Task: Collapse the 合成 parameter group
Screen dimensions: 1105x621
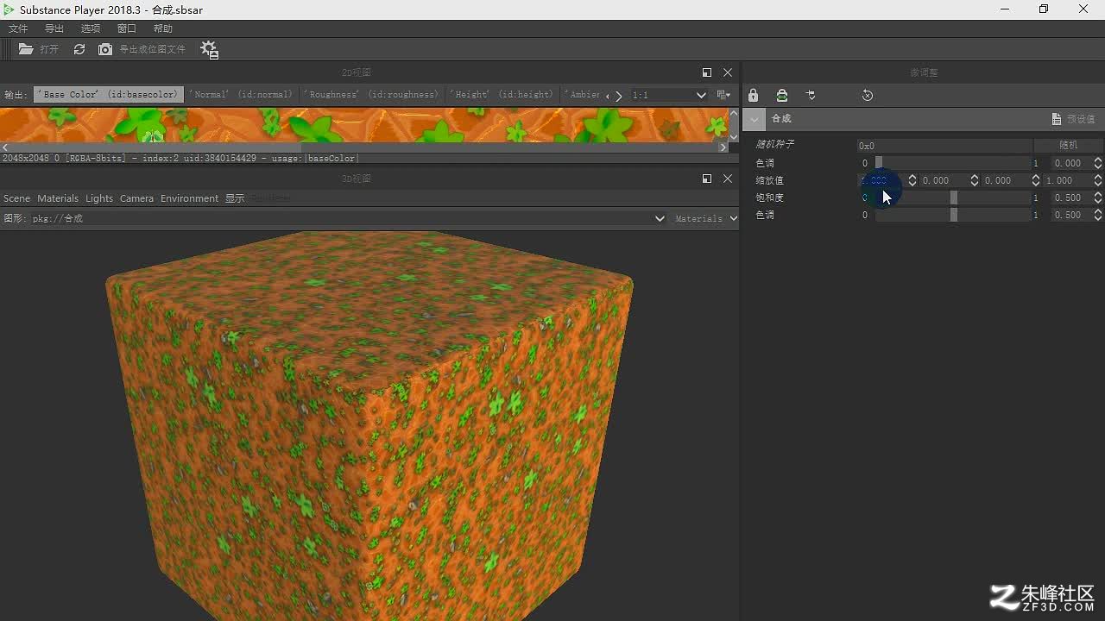Action: click(755, 119)
